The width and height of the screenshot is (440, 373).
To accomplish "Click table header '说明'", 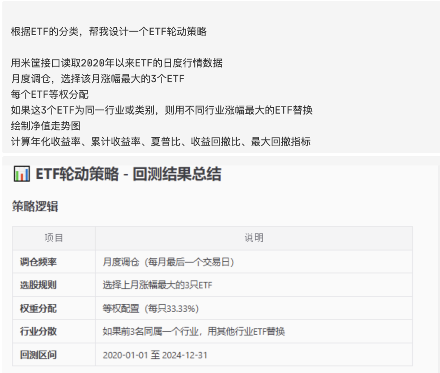I will pos(254,238).
